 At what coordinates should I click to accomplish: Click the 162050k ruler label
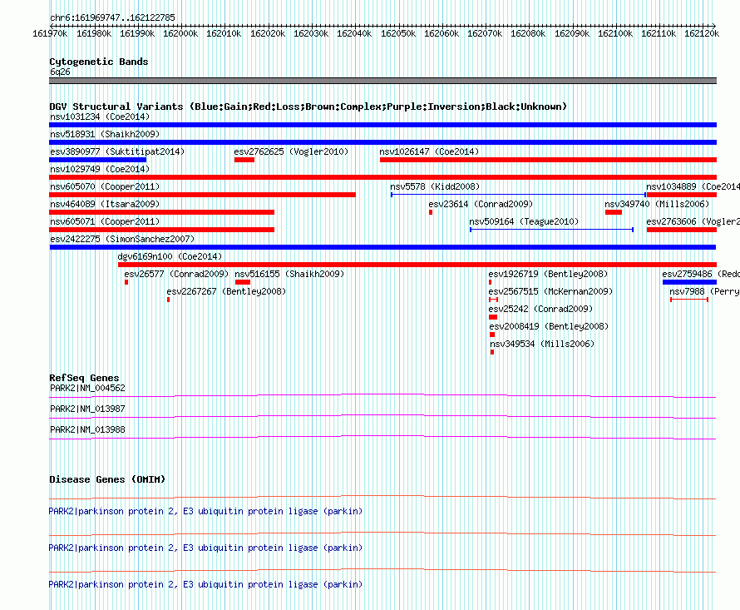[x=398, y=34]
